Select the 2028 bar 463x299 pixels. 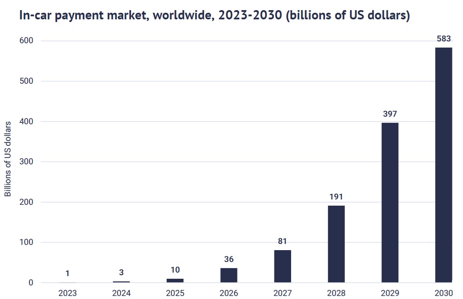coord(336,244)
